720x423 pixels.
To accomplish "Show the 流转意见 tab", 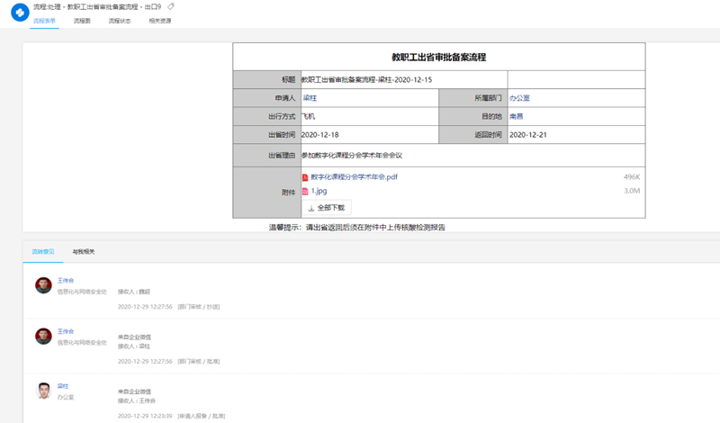I will (x=42, y=251).
